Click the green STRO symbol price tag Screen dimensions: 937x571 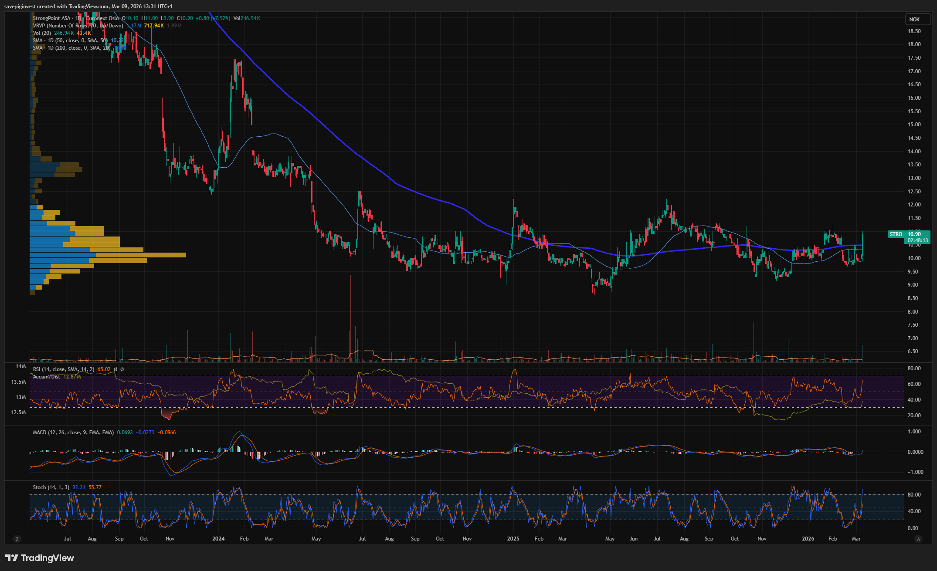(896, 234)
